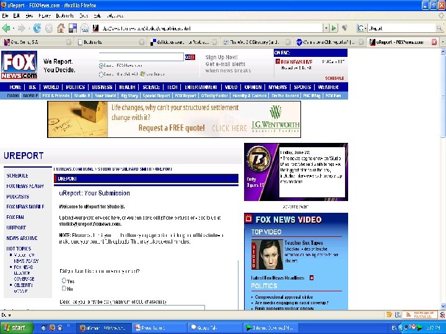Click the Stop loading icon
Screen dimensions: 446x334
coord(49,28)
